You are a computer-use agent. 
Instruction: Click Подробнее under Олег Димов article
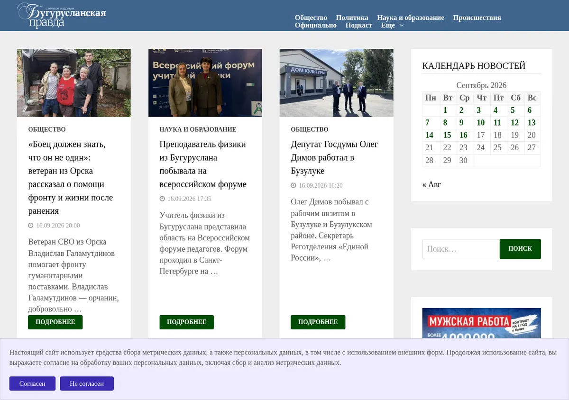tap(318, 322)
